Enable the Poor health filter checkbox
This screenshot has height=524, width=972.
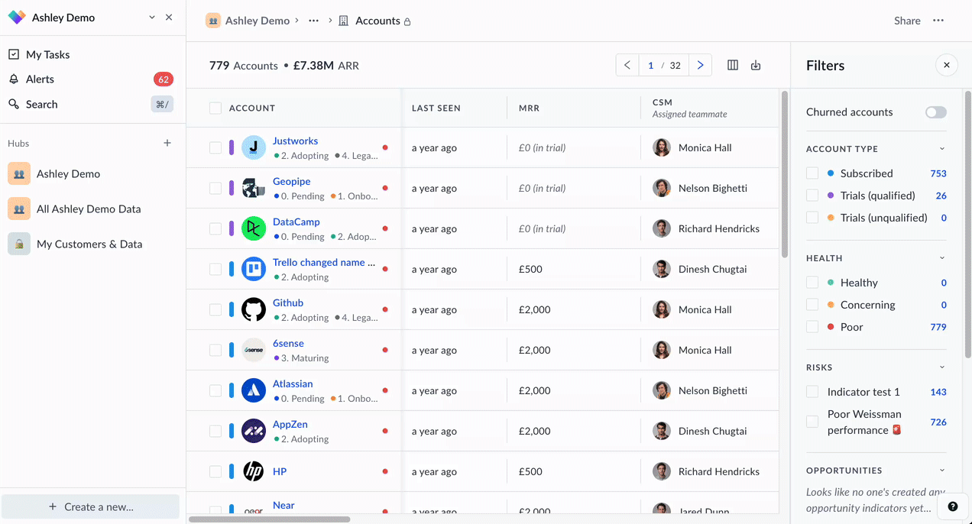tap(812, 327)
